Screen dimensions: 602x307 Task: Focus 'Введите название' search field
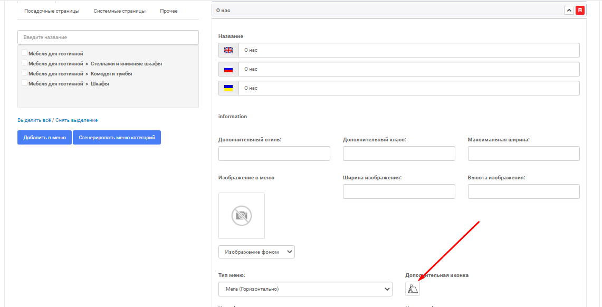(108, 37)
